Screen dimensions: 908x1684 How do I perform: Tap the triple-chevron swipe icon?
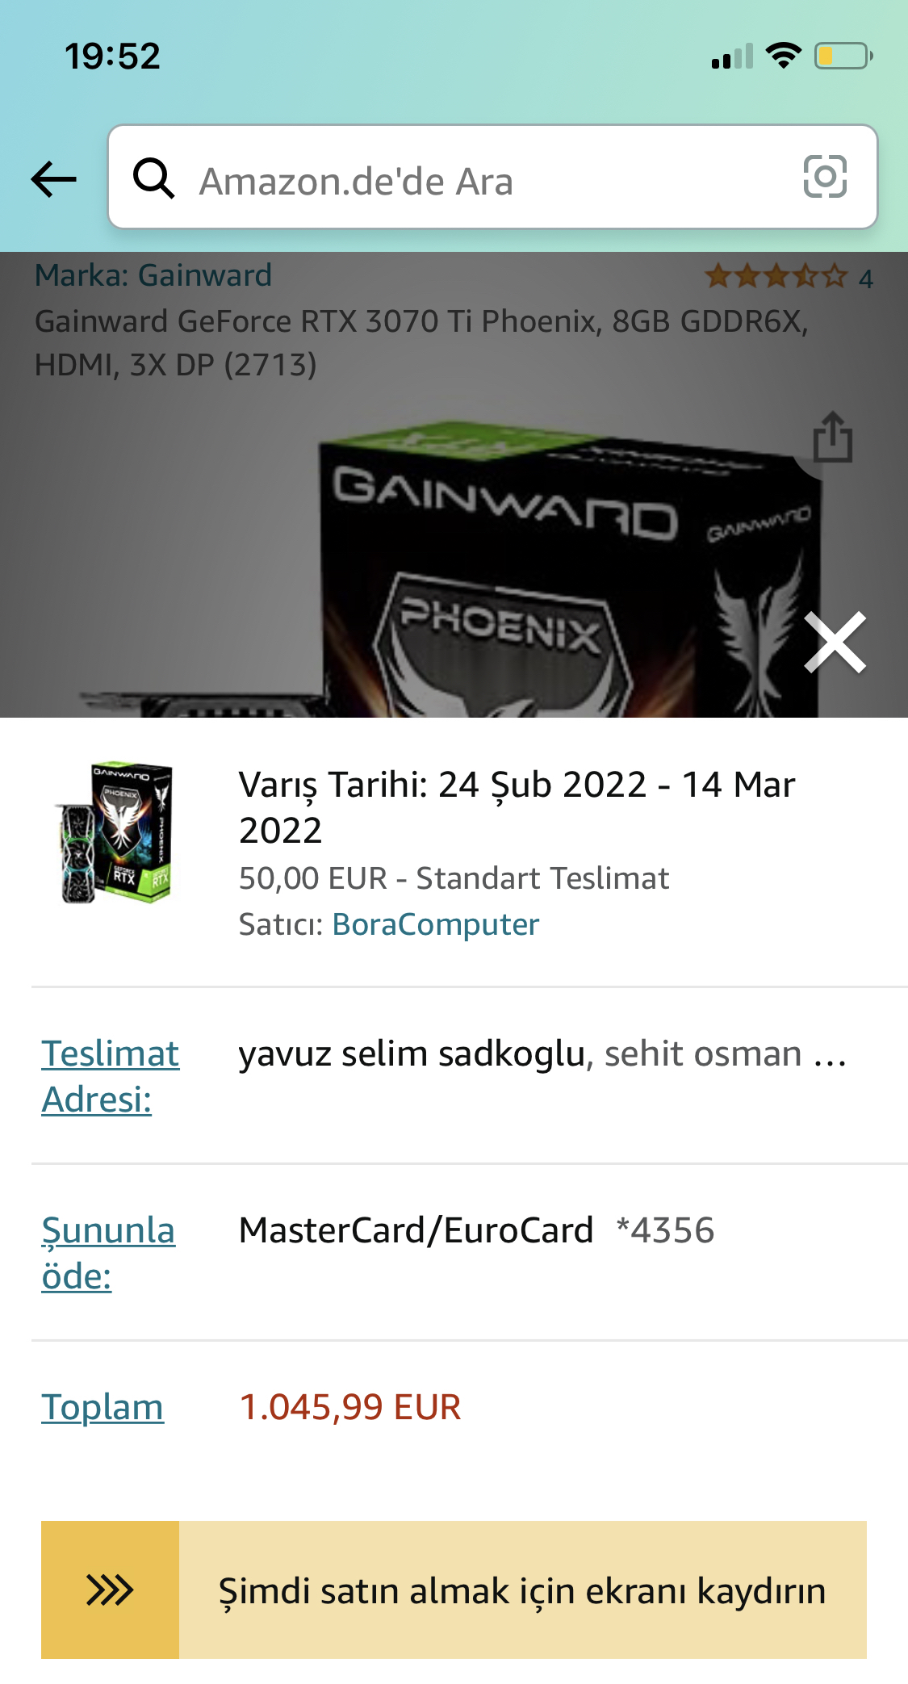[110, 1590]
